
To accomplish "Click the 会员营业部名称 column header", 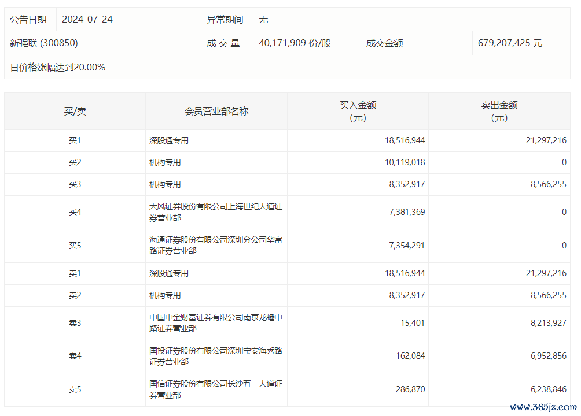I will (x=216, y=112).
